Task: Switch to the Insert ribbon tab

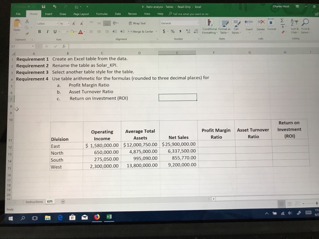Action: point(48,14)
